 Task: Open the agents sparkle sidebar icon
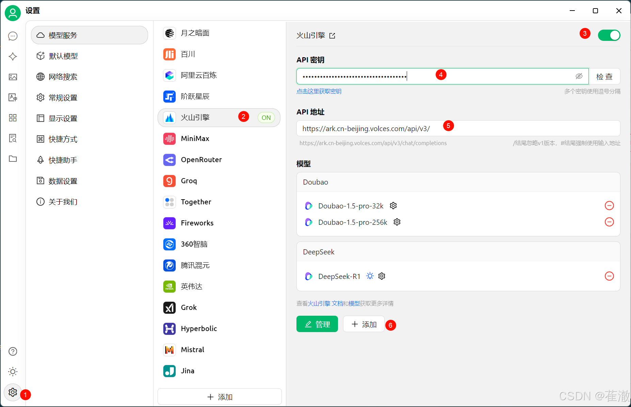(13, 57)
